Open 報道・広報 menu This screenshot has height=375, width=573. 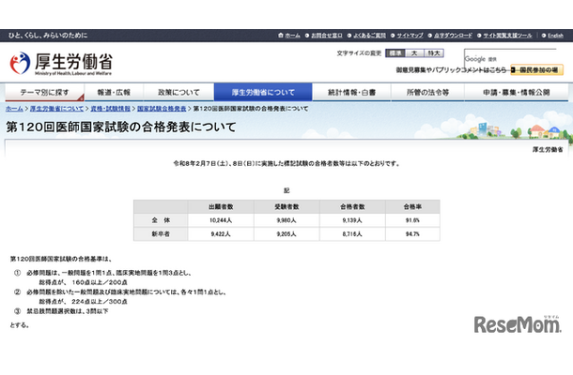coord(114,92)
